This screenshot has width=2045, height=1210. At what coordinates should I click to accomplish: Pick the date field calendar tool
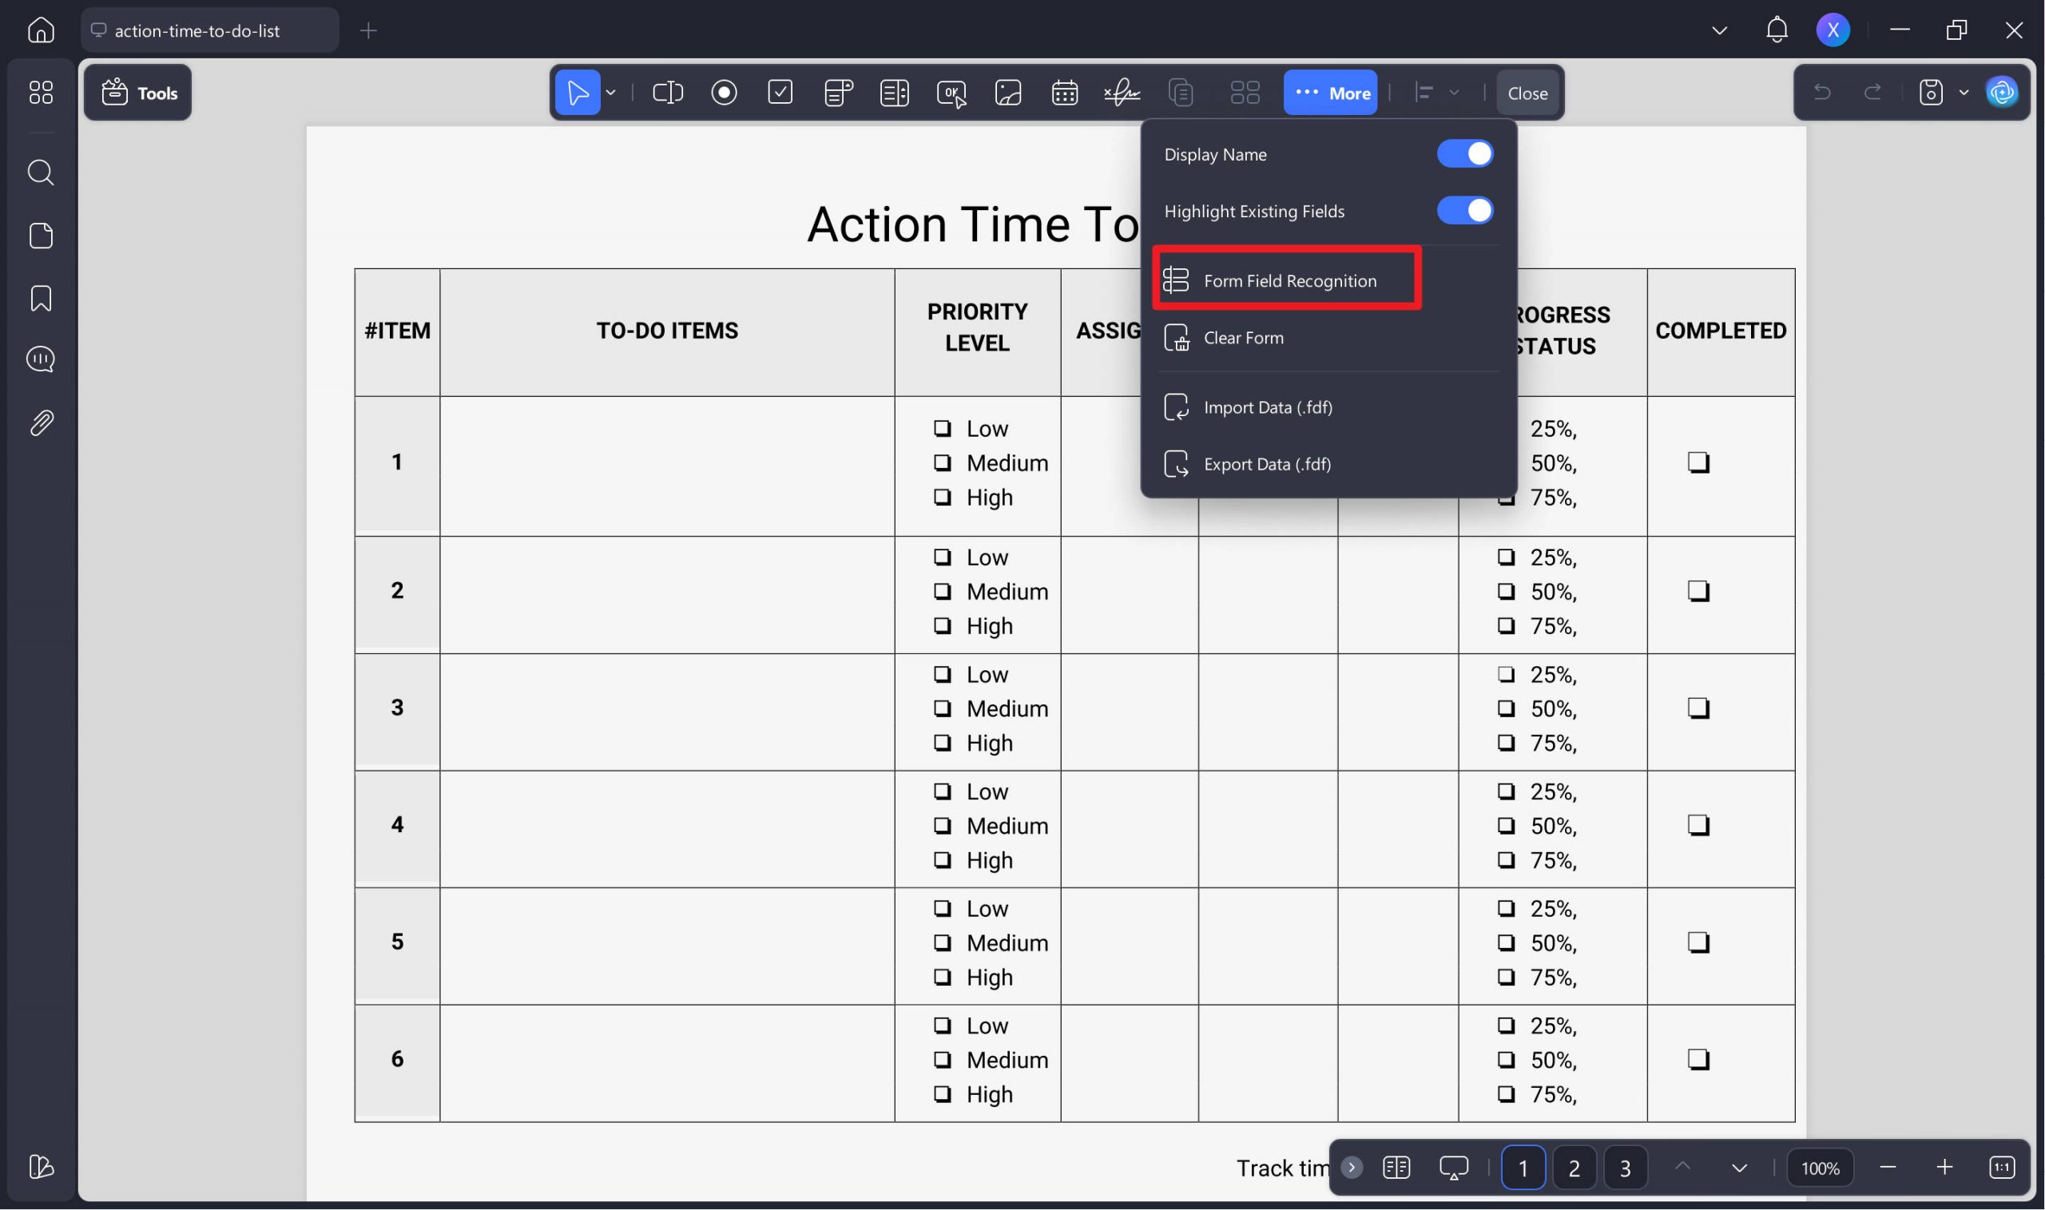coord(1064,93)
